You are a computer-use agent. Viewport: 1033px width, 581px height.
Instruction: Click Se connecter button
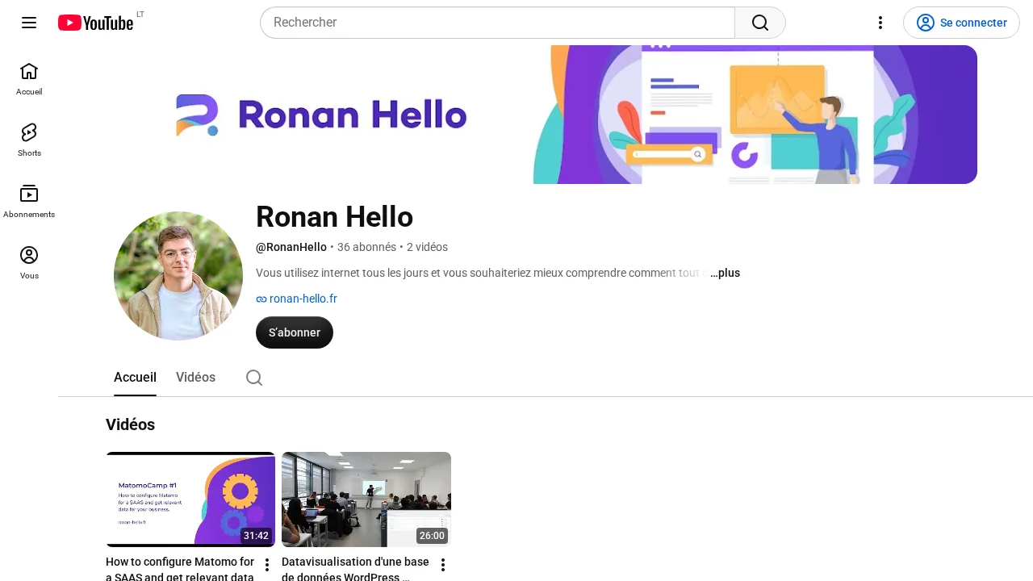pos(961,23)
